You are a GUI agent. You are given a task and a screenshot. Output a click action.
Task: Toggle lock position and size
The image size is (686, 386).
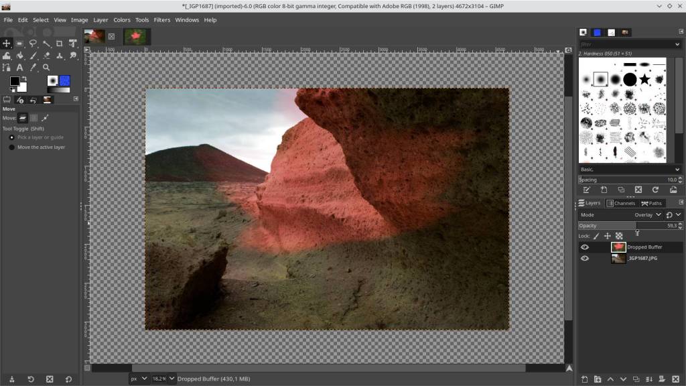click(607, 237)
